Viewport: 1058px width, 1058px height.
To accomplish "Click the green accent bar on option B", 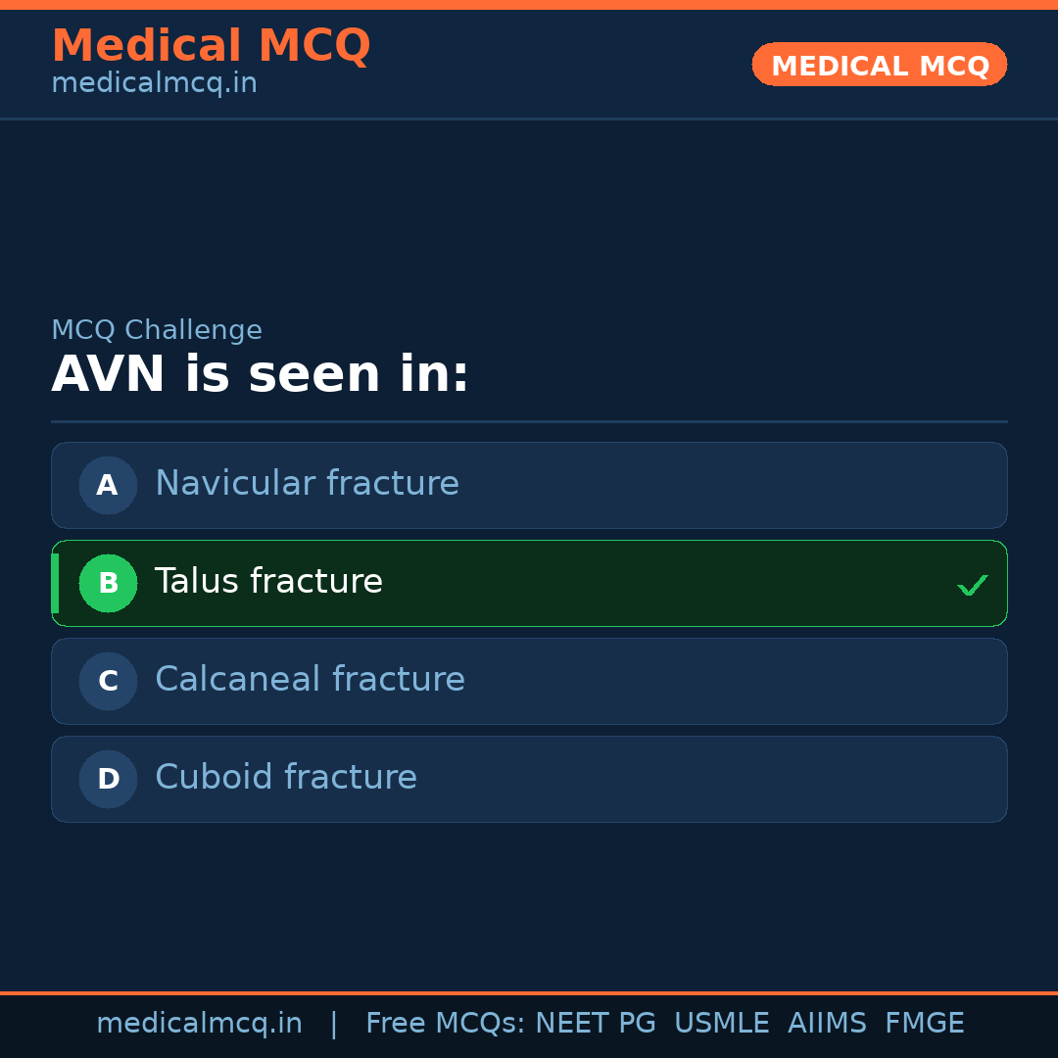I will pyautogui.click(x=55, y=583).
